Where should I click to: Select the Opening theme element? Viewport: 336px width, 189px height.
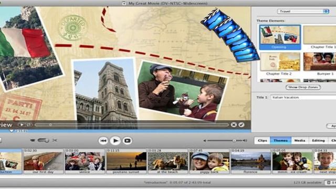(280, 37)
